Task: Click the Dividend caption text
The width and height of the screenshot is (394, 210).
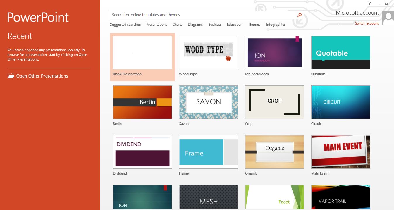Action: tap(120, 173)
